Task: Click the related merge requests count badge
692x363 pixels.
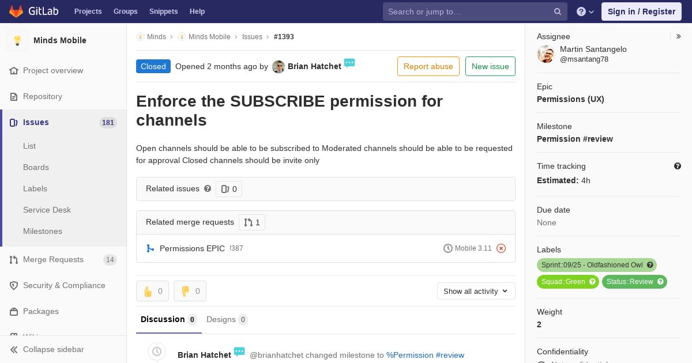Action: pyautogui.click(x=252, y=222)
